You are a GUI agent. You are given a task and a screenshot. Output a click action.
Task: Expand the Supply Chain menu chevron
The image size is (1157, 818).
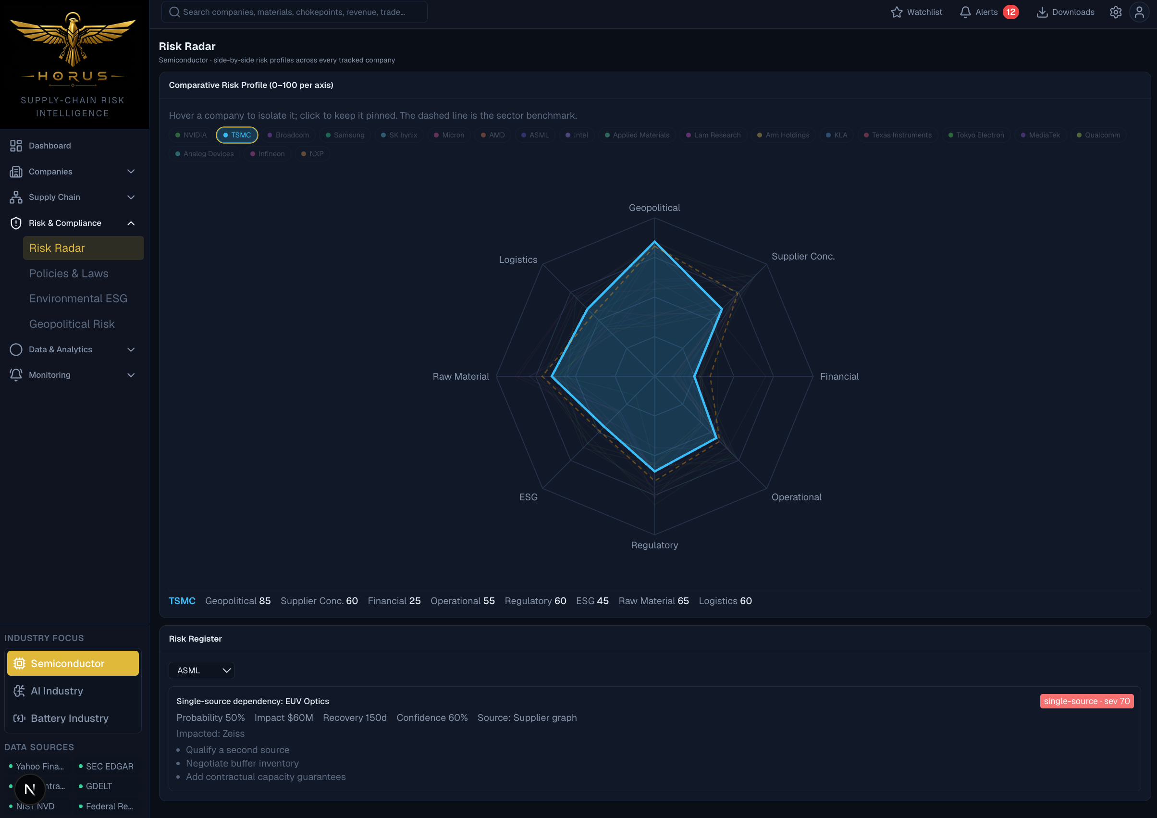click(x=131, y=197)
